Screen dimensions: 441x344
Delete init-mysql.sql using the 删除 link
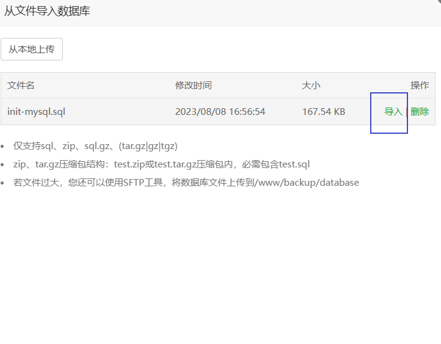click(420, 112)
